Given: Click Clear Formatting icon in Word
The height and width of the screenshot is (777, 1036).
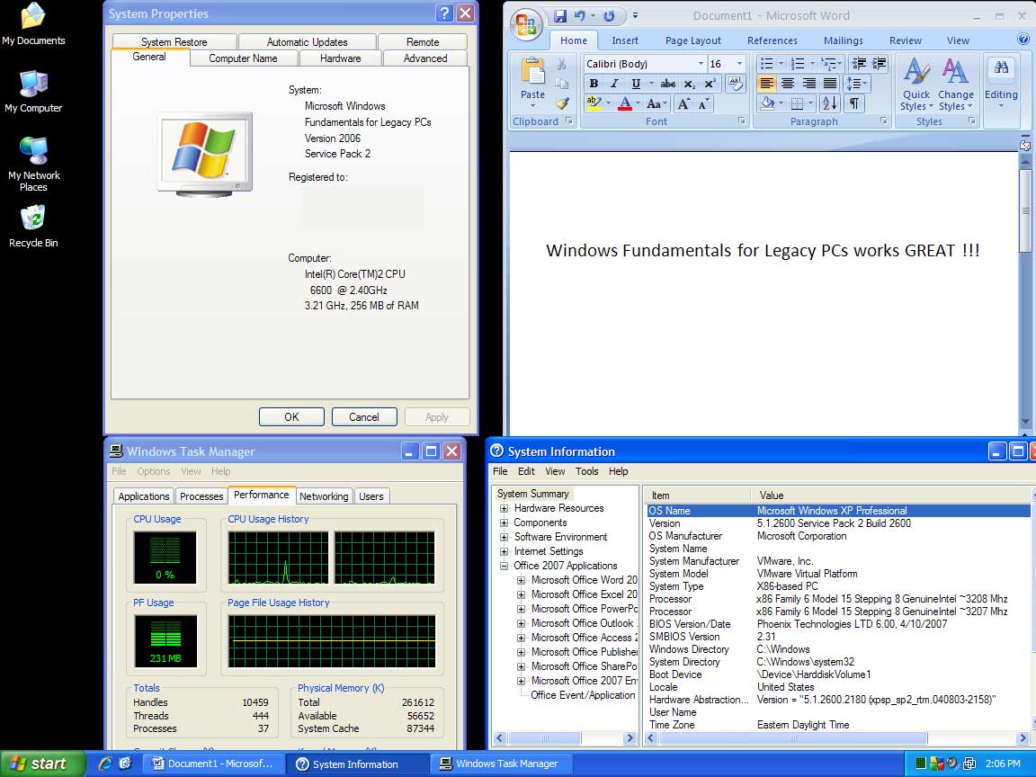Looking at the screenshot, I should (x=736, y=84).
